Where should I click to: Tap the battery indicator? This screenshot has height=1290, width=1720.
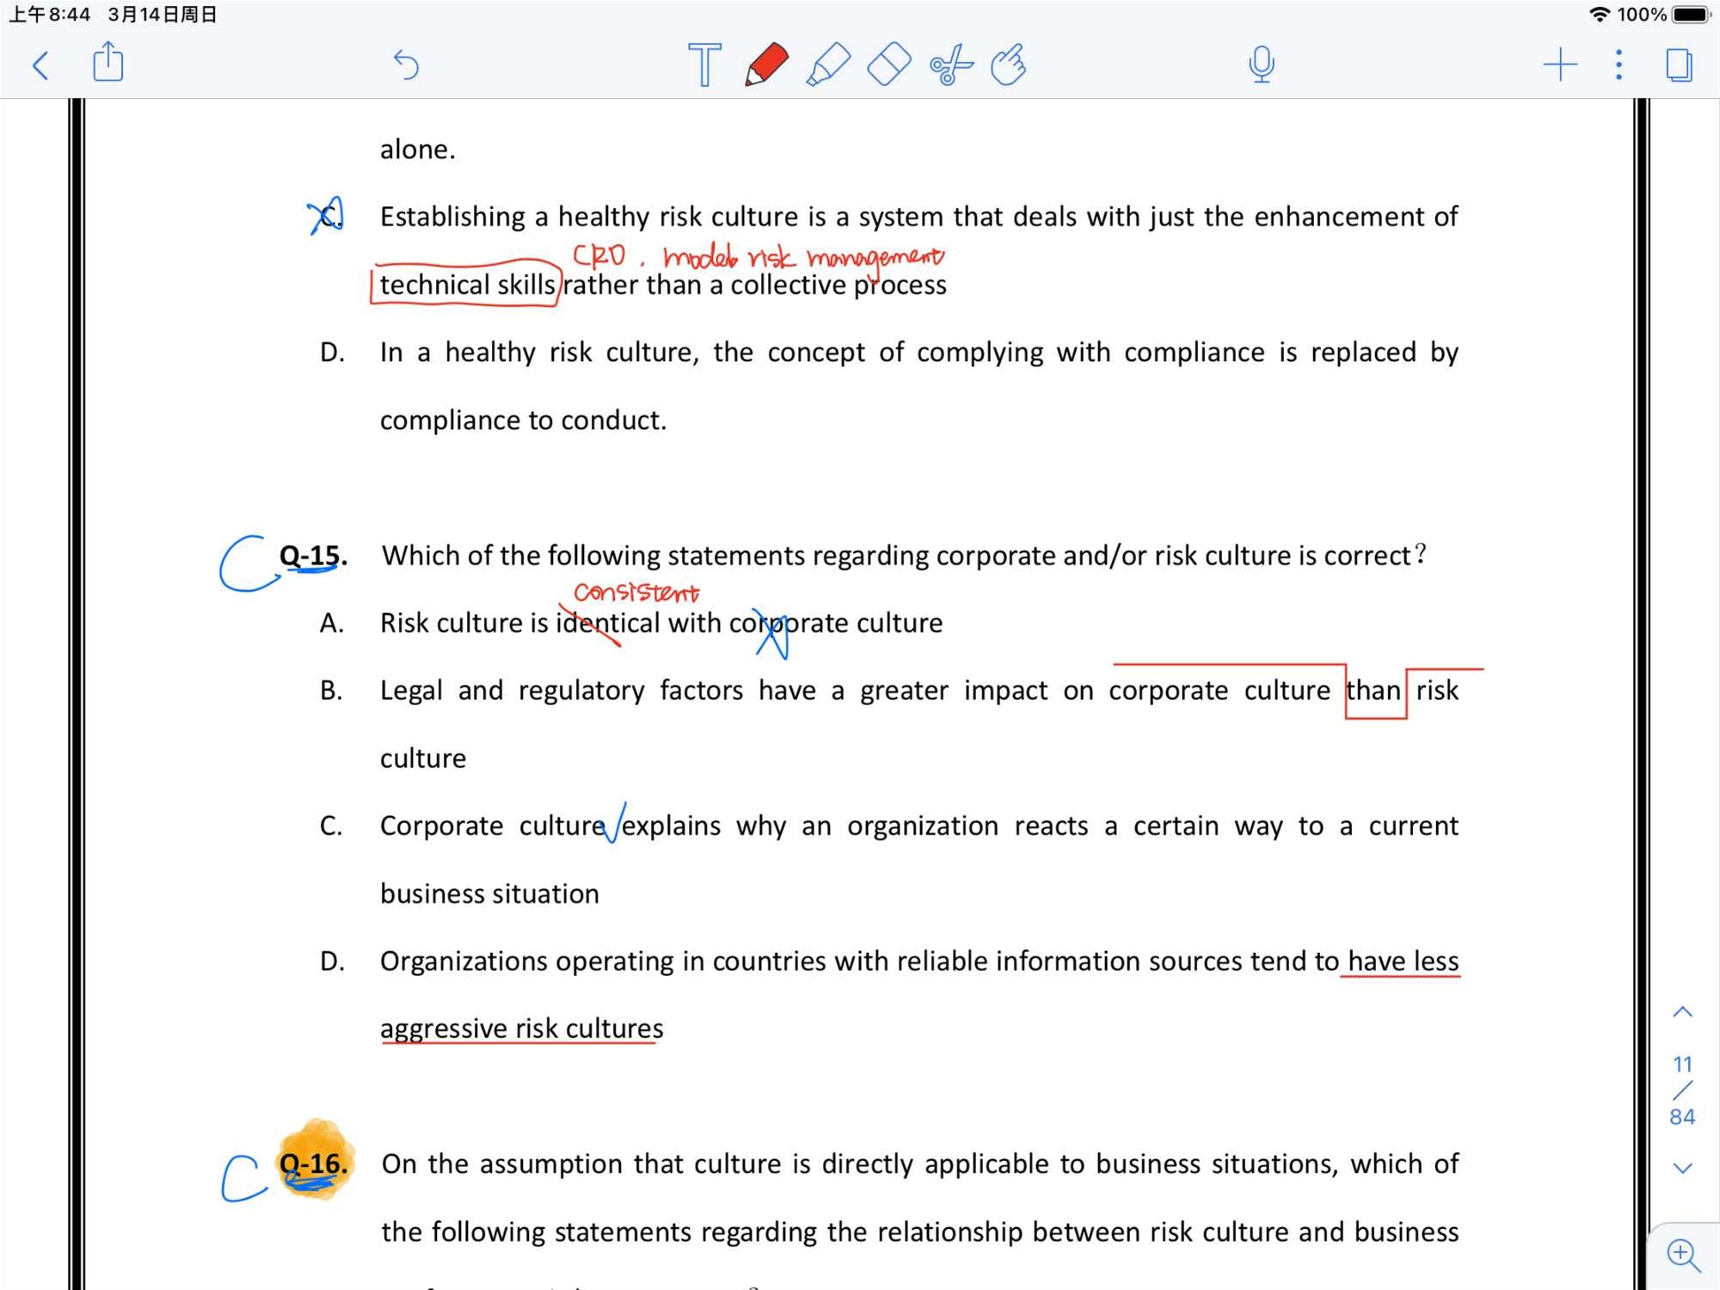[x=1691, y=15]
